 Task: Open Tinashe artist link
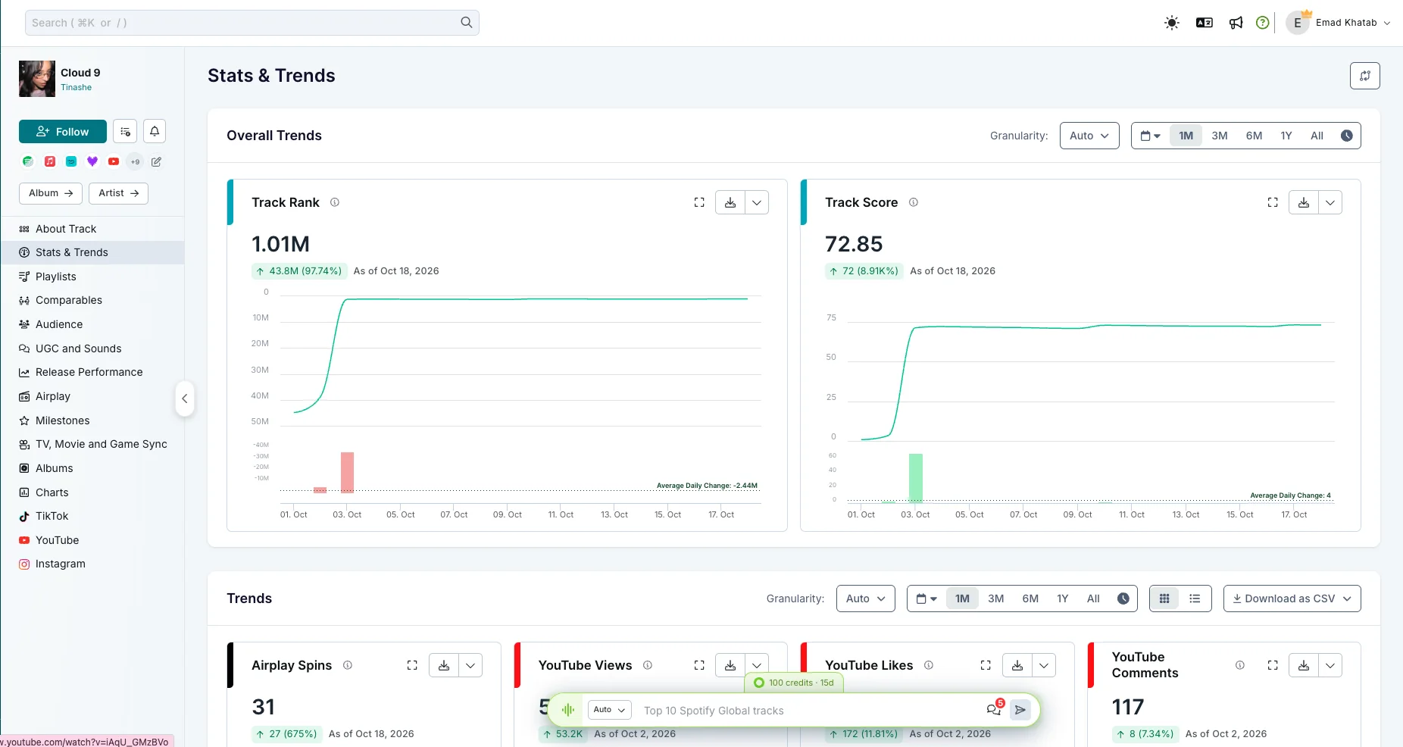coord(77,87)
